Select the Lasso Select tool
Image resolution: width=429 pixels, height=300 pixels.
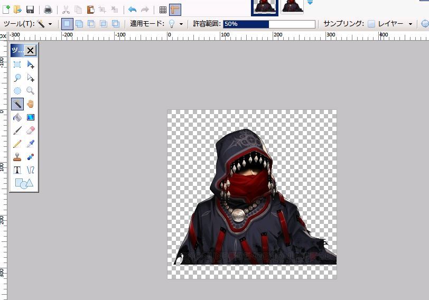click(x=17, y=78)
